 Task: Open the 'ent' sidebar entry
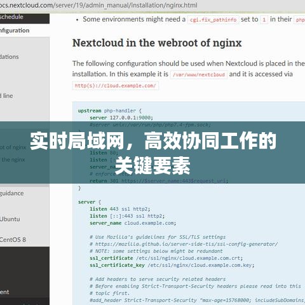[4, 292]
